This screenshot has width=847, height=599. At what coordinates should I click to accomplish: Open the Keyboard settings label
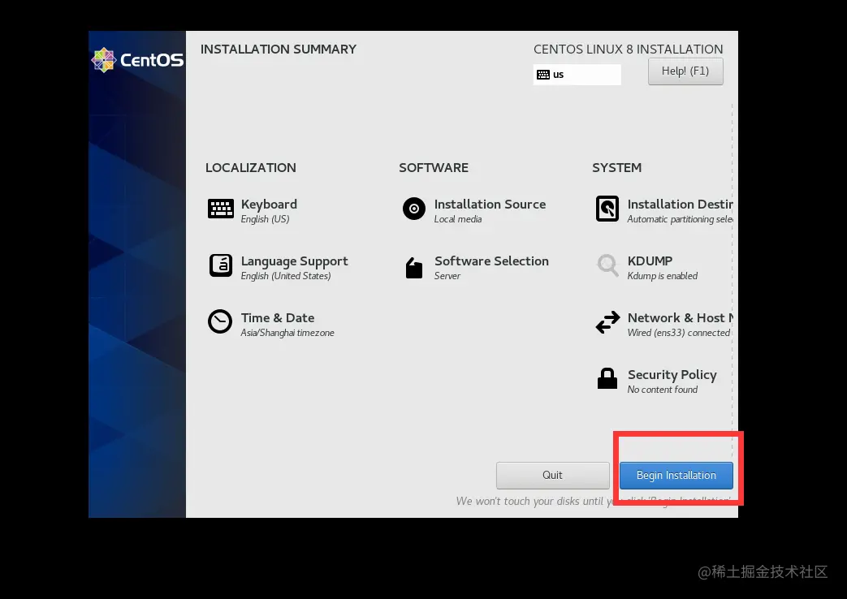point(269,205)
